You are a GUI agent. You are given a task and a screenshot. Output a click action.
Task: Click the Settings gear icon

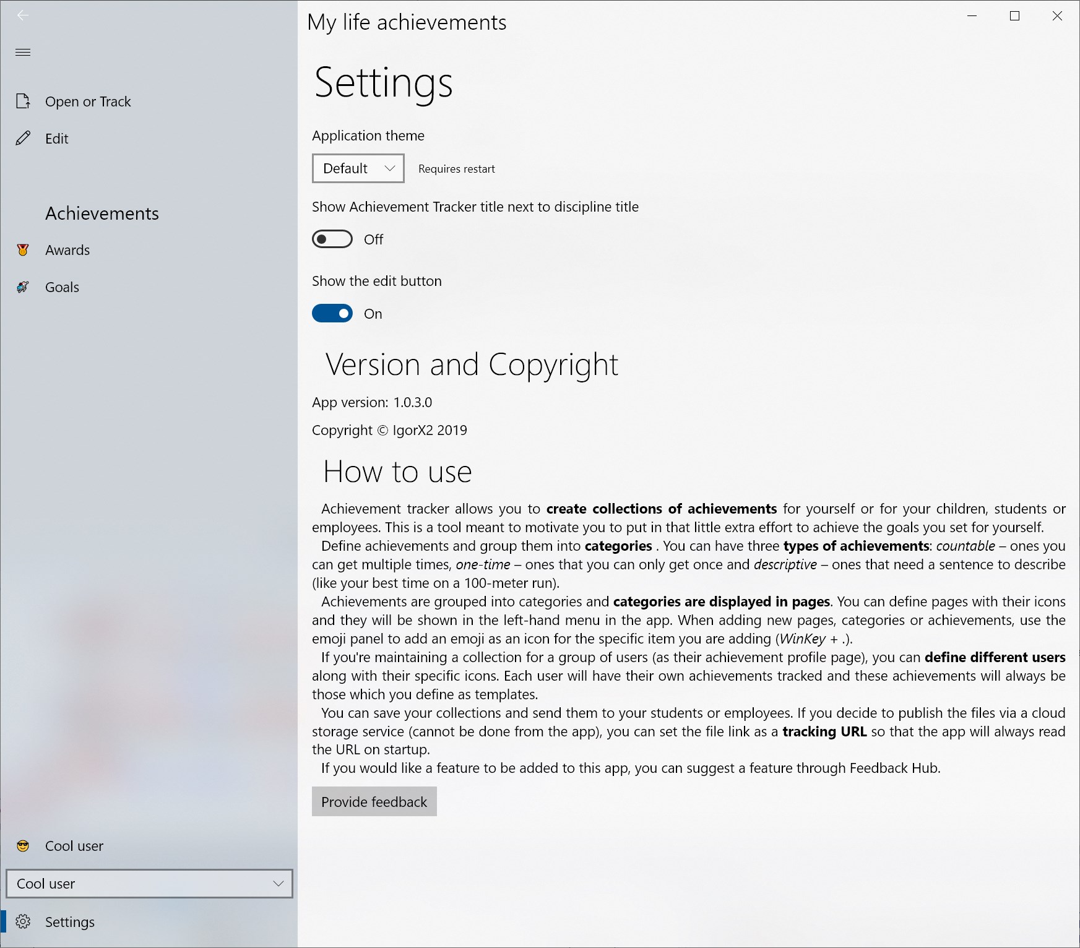tap(23, 921)
